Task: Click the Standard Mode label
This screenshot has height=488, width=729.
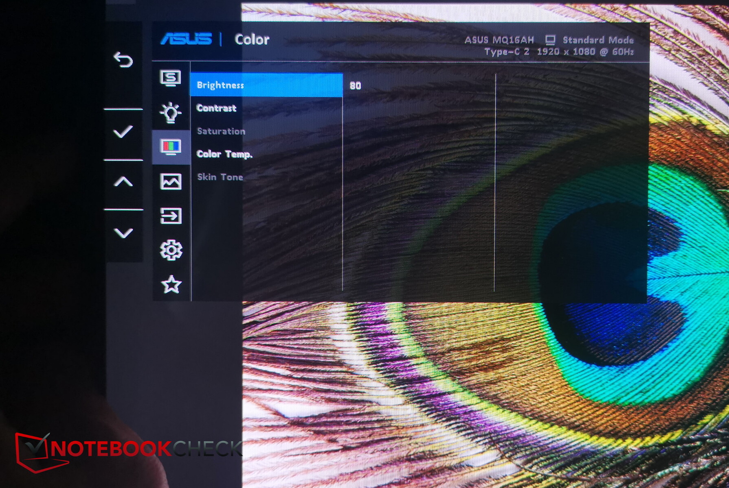Action: coord(598,40)
